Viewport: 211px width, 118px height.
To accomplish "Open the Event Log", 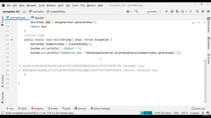I will (198, 108).
